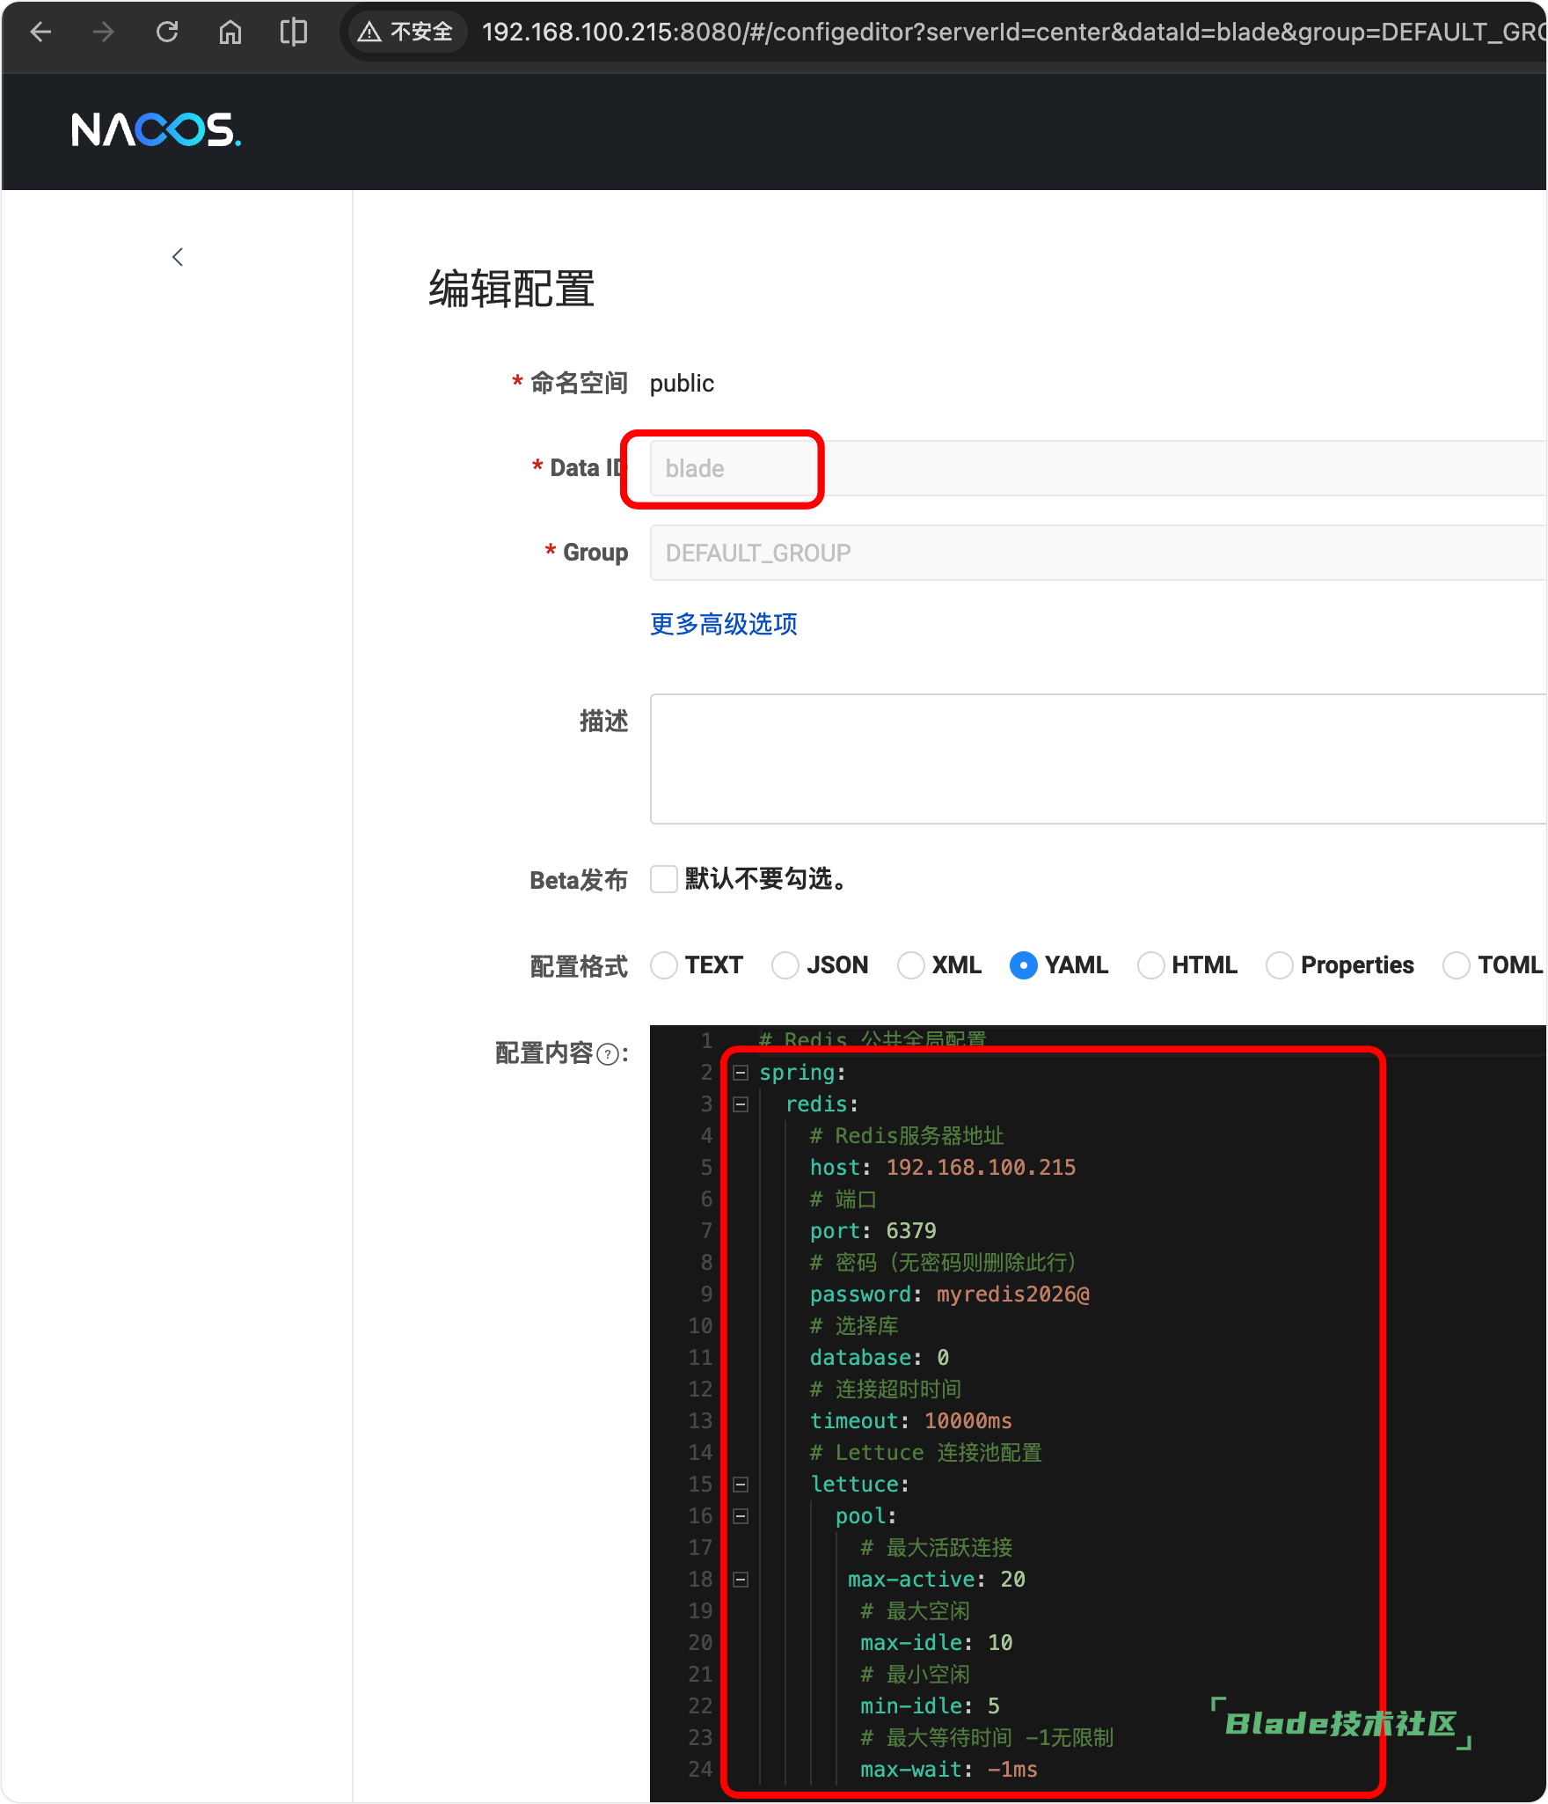1548x1804 pixels.
Task: Collapse the pool block on line 16
Action: coord(741,1516)
